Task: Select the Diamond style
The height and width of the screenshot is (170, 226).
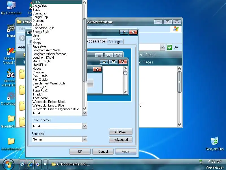Action: coord(57,21)
